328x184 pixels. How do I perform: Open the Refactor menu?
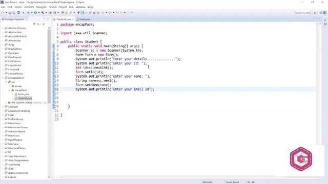click(29, 7)
